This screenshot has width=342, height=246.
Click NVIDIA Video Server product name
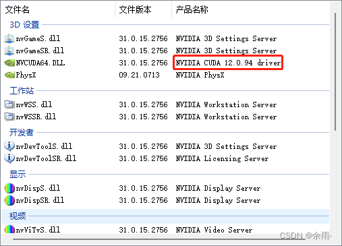pos(214,230)
